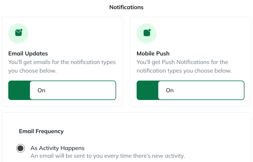
Task: Click the Email Updates description text
Action: [x=62, y=66]
